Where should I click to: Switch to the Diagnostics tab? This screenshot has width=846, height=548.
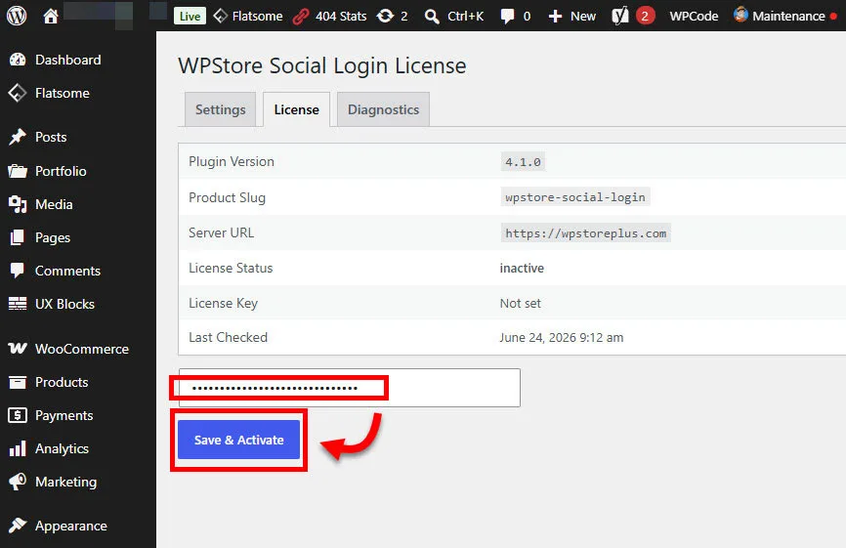pyautogui.click(x=383, y=109)
